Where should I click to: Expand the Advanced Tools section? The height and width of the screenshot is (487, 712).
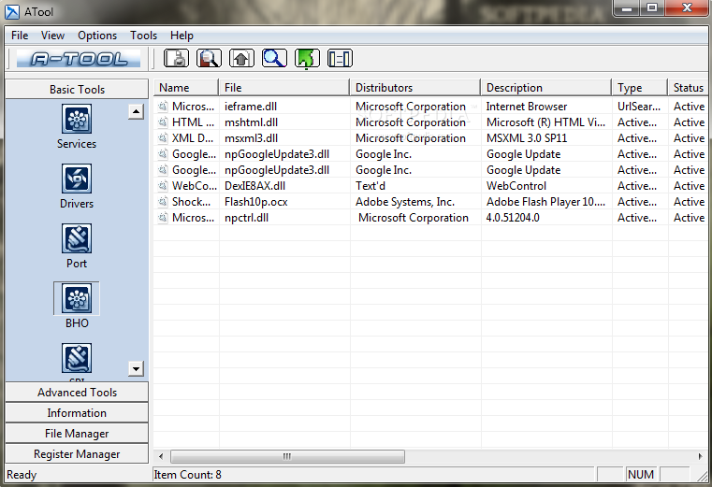[x=77, y=393]
